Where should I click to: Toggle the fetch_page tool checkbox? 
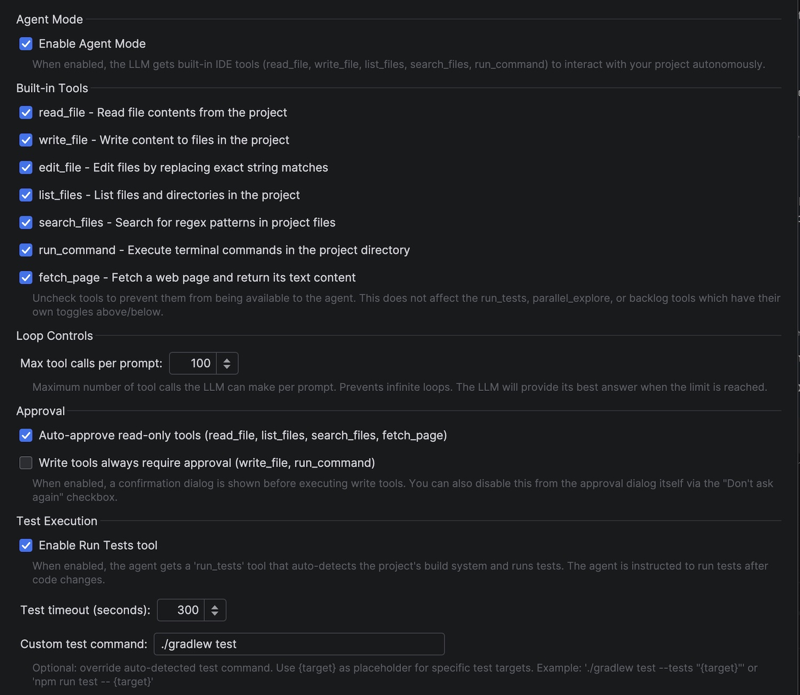point(26,277)
